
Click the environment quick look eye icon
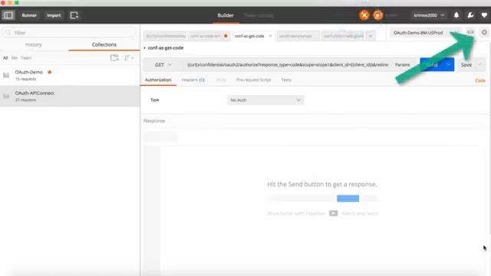(470, 32)
